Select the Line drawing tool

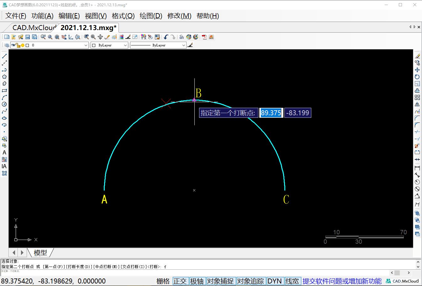click(4, 56)
